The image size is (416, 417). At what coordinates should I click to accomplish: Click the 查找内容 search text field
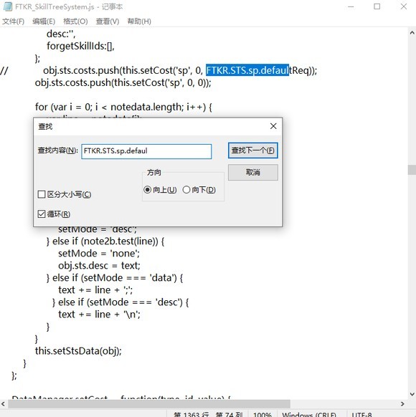click(x=146, y=151)
